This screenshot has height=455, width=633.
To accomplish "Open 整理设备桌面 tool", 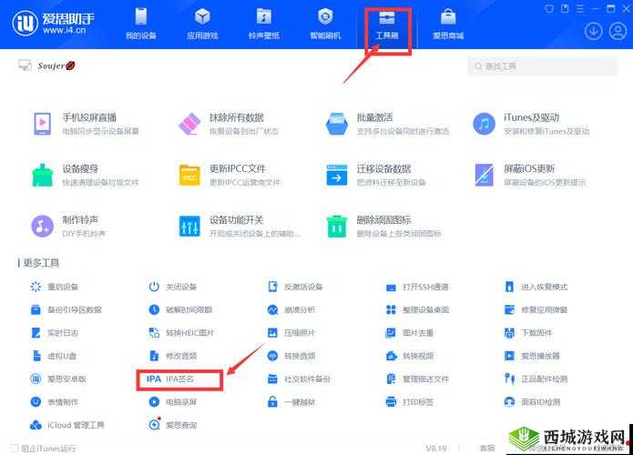I will pyautogui.click(x=417, y=309).
